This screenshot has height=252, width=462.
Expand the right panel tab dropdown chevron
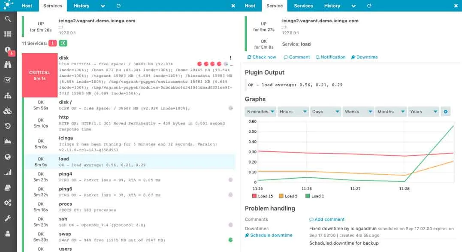coord(353,6)
